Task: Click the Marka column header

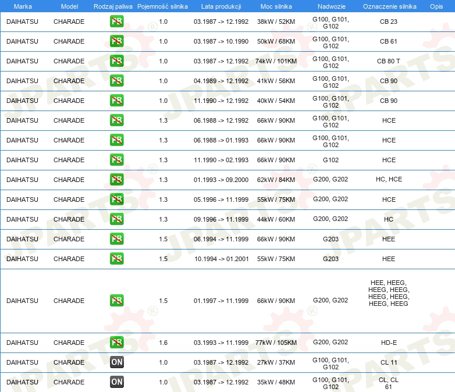Action: click(x=23, y=6)
